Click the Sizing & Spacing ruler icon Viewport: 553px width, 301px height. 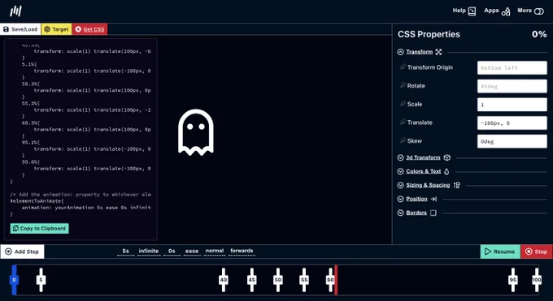pyautogui.click(x=457, y=185)
